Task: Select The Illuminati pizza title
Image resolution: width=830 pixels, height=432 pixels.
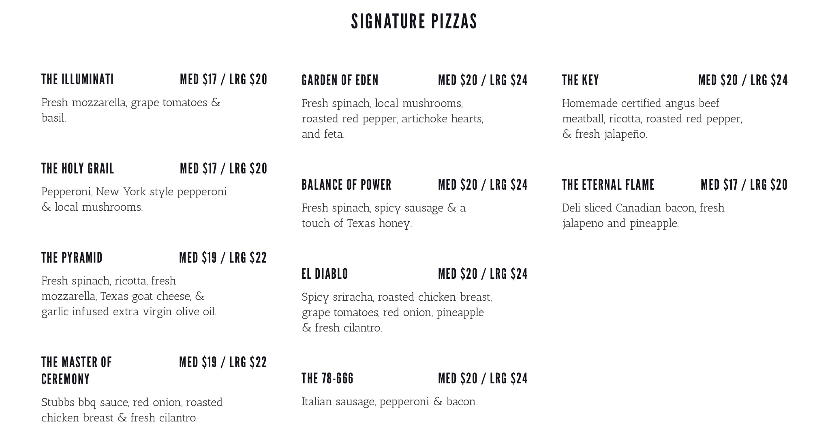Action: (x=77, y=79)
